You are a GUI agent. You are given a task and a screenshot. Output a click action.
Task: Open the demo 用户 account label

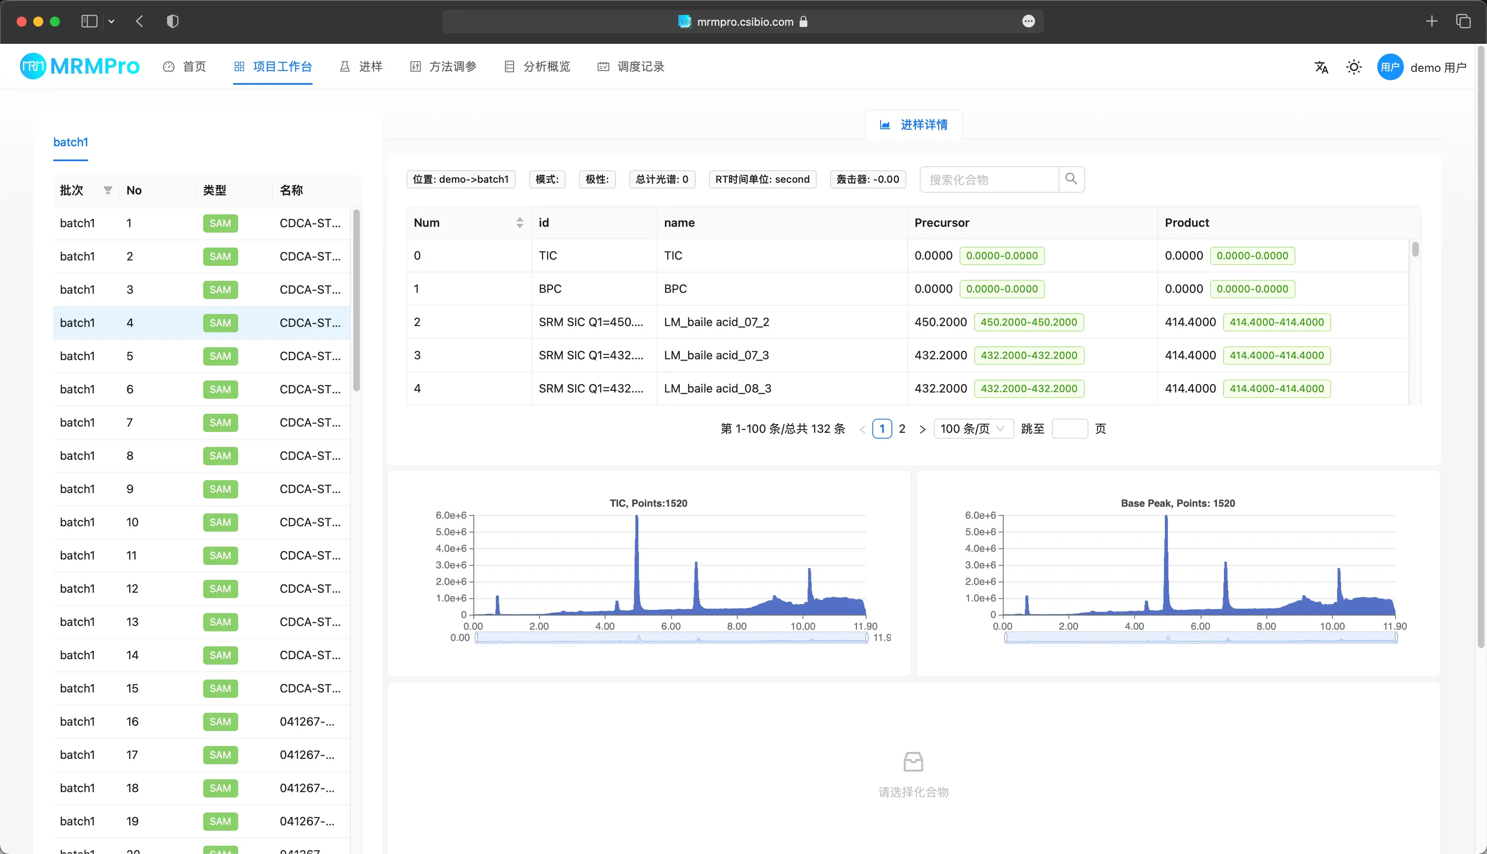(x=1438, y=67)
